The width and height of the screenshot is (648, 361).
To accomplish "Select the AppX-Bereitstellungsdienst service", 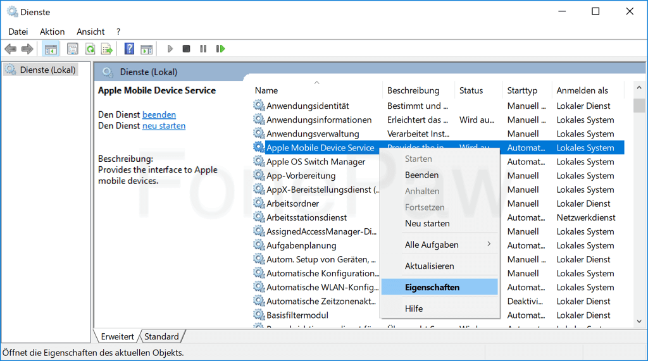I will 322,190.
